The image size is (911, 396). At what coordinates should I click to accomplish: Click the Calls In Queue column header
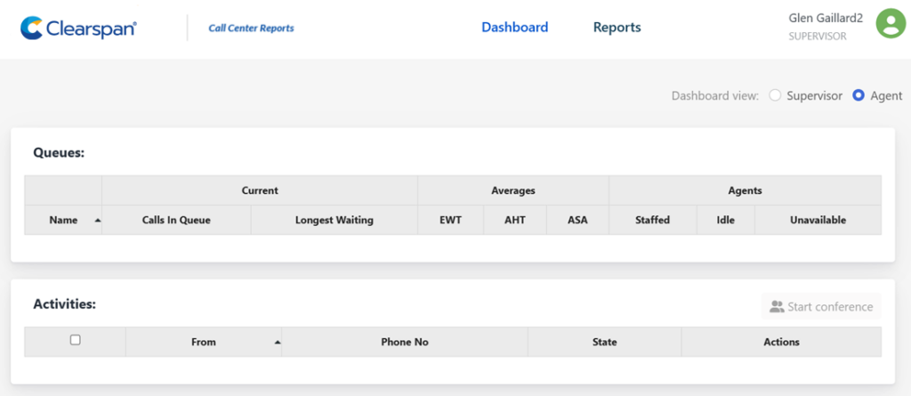point(176,220)
